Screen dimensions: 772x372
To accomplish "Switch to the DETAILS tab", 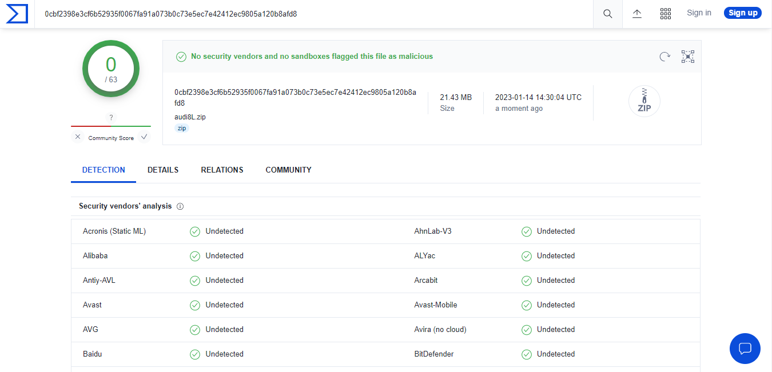I will (x=163, y=170).
